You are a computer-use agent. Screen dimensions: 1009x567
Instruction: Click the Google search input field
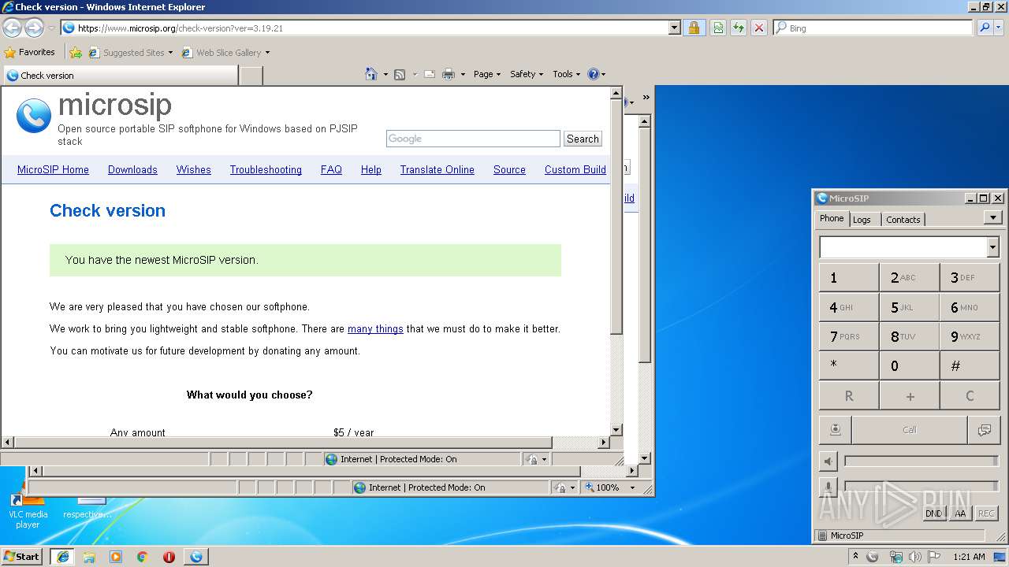[x=473, y=139]
